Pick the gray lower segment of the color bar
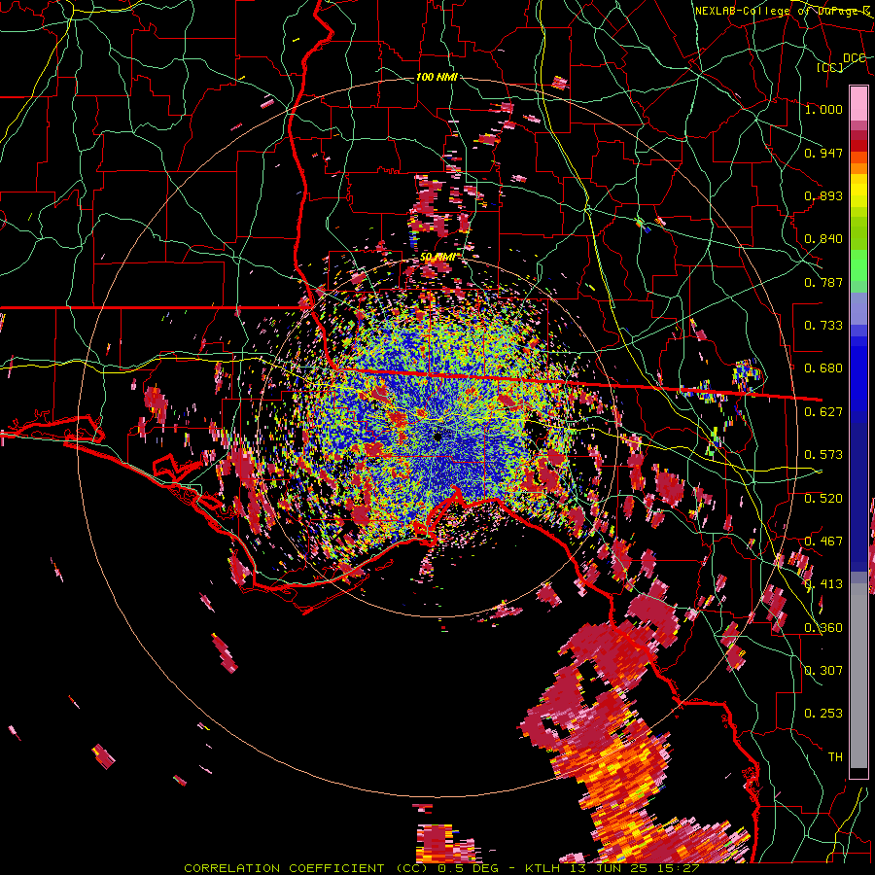 [858, 676]
